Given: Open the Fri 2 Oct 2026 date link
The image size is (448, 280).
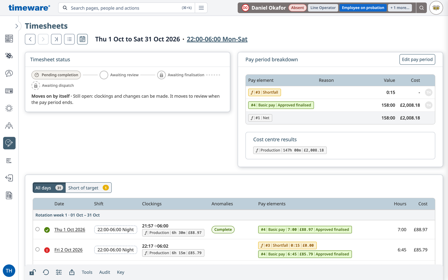Looking at the screenshot, I should (68, 250).
